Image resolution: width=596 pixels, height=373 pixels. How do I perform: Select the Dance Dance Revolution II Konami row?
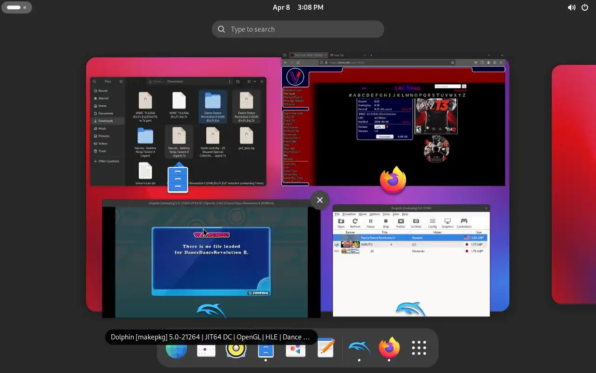click(411, 238)
